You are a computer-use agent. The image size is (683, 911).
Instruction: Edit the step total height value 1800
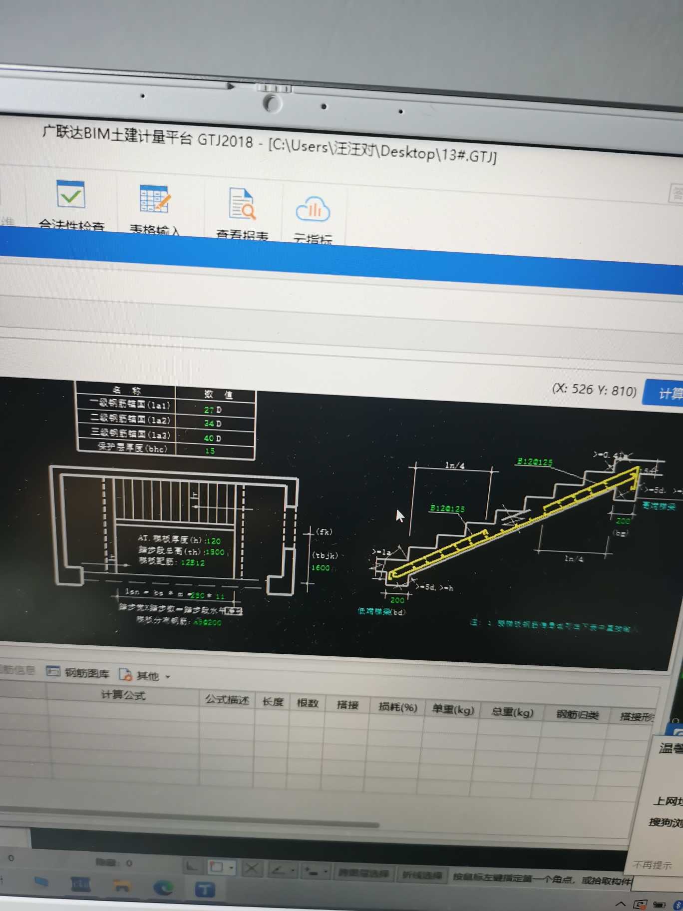tap(215, 552)
